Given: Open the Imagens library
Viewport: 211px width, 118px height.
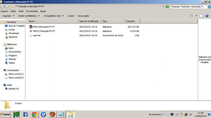Looking at the screenshot, I should click(13, 55).
